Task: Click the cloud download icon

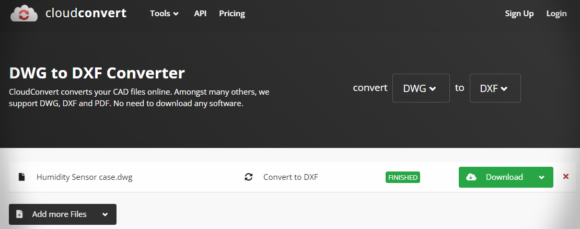Action: pyautogui.click(x=471, y=177)
